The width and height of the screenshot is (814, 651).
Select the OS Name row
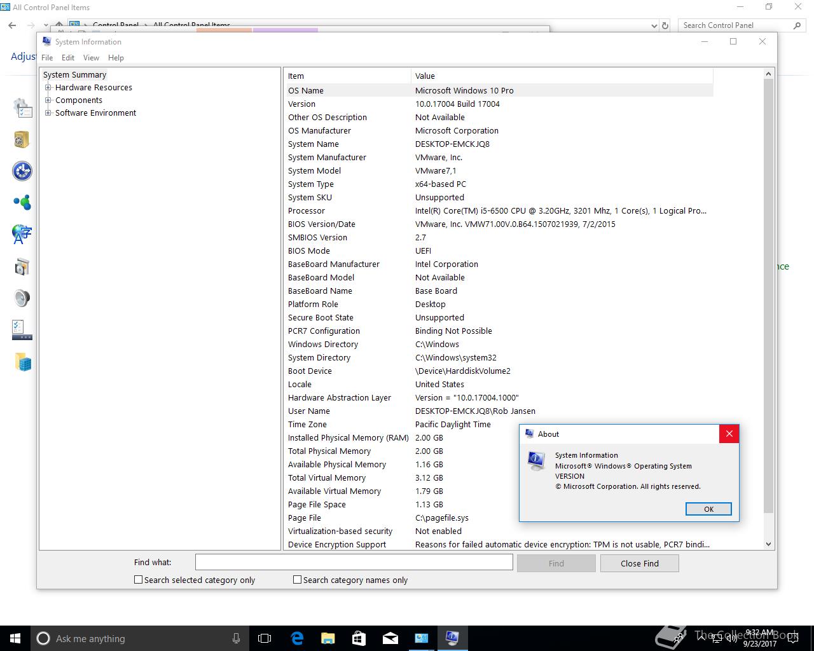(x=499, y=90)
